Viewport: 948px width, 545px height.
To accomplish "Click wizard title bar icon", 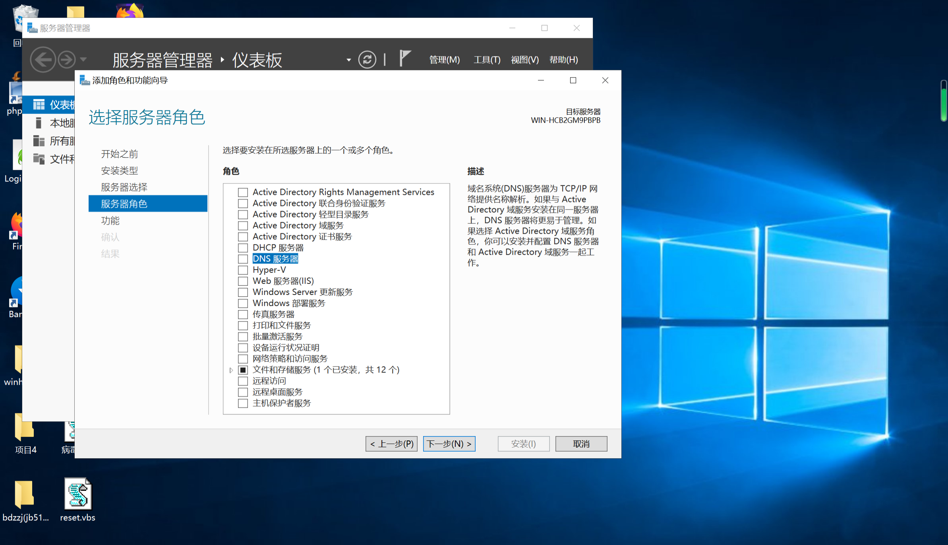I will [85, 80].
